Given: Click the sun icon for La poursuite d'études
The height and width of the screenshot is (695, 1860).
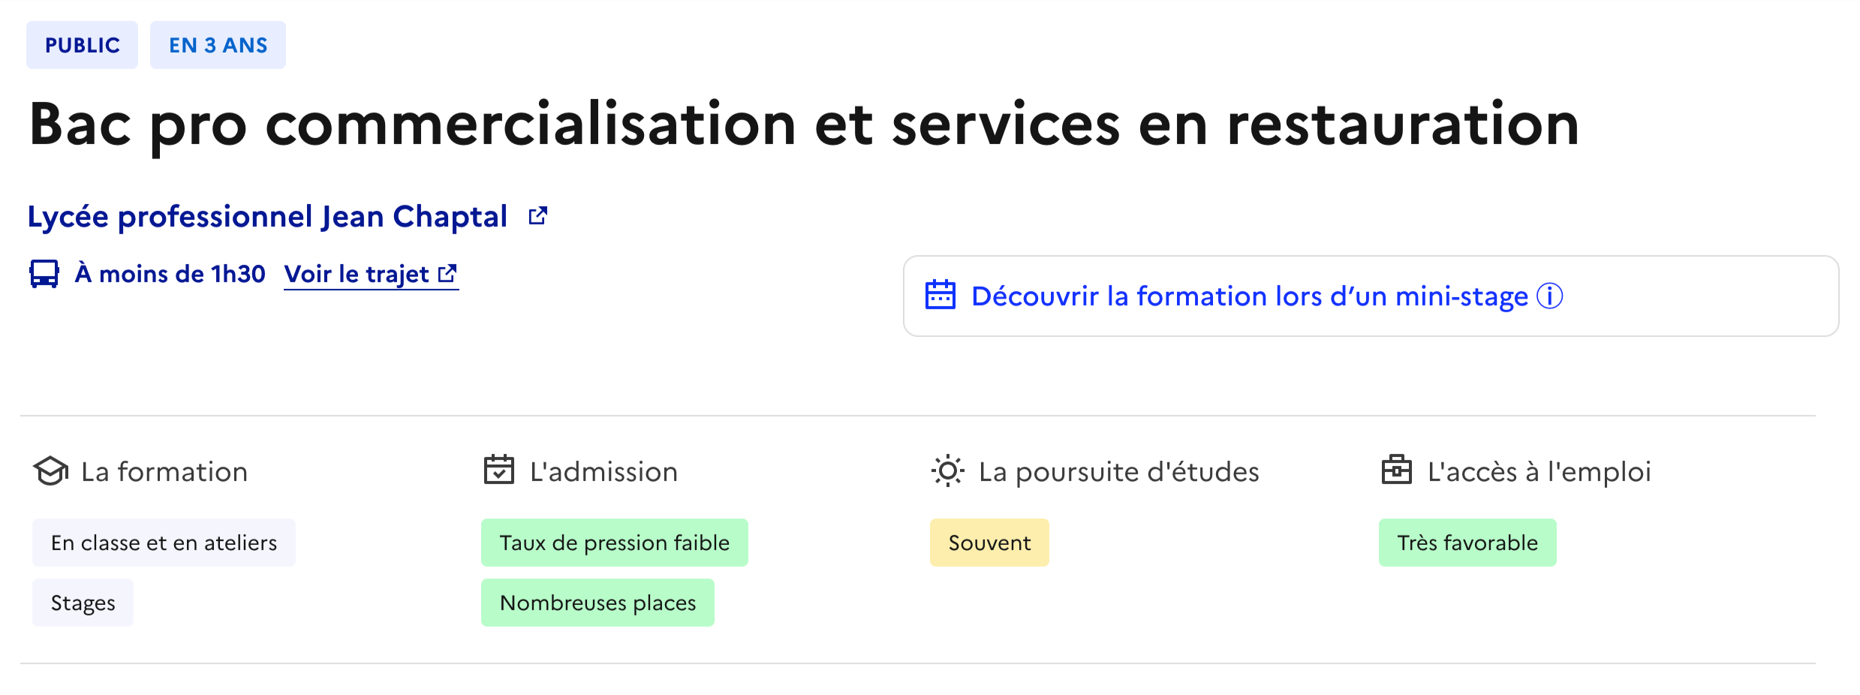Looking at the screenshot, I should tap(947, 471).
